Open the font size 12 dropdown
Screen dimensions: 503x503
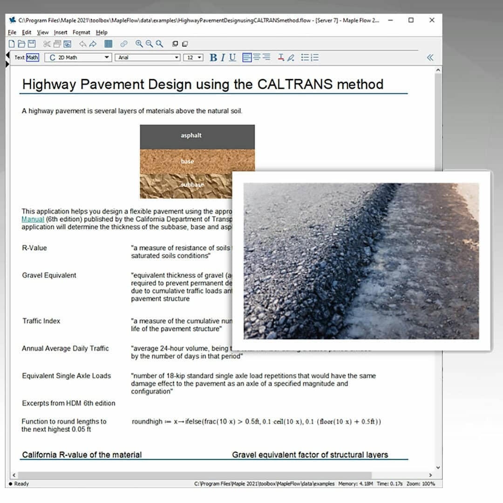[193, 57]
